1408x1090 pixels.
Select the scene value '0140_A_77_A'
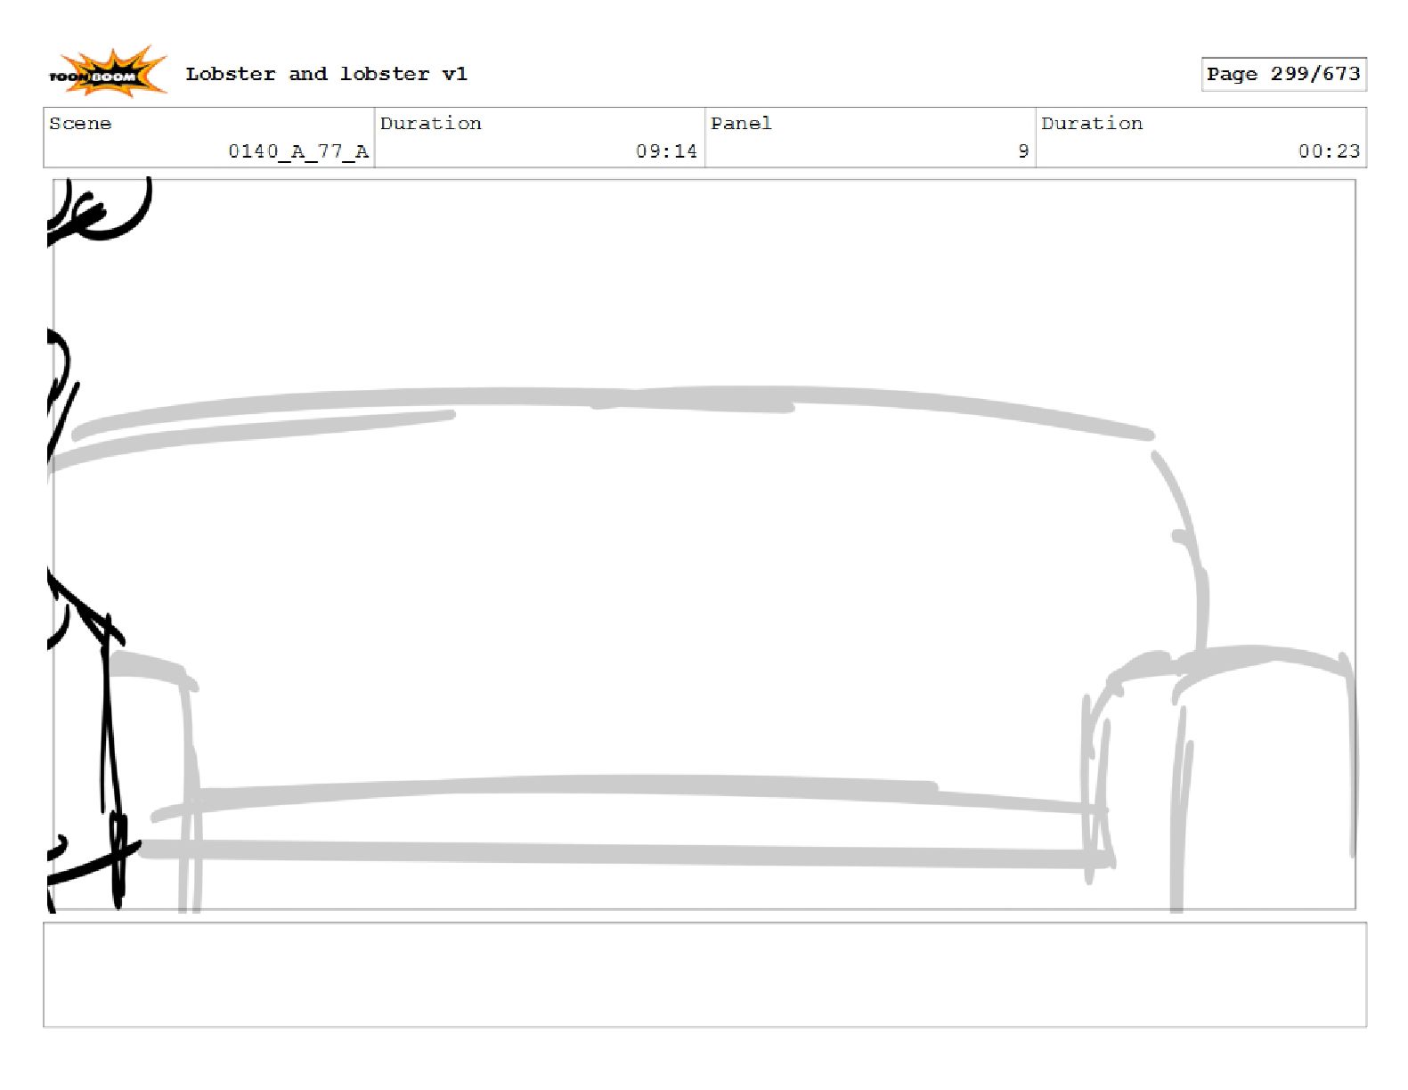pyautogui.click(x=298, y=151)
